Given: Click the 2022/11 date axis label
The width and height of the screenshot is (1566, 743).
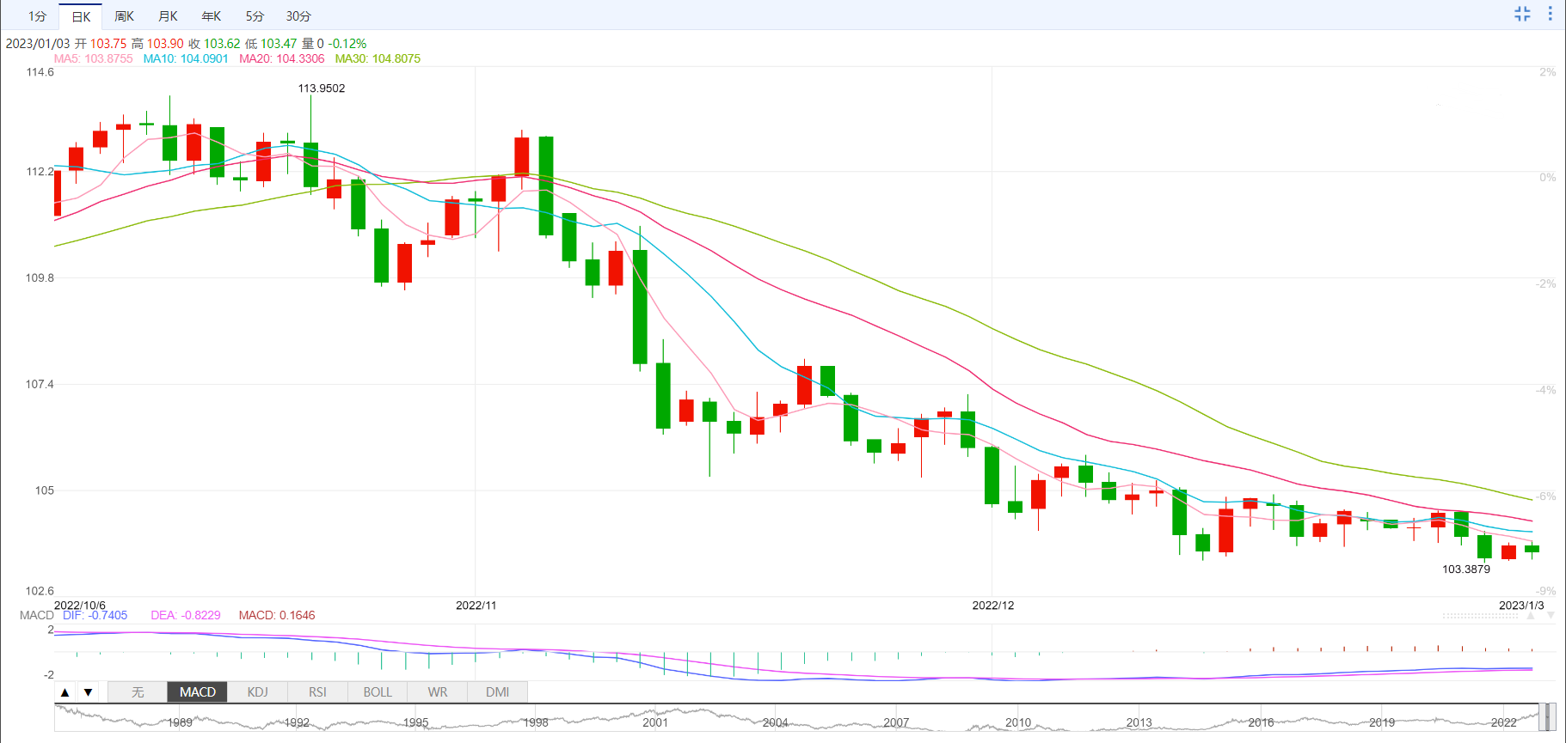Looking at the screenshot, I should click(x=476, y=606).
